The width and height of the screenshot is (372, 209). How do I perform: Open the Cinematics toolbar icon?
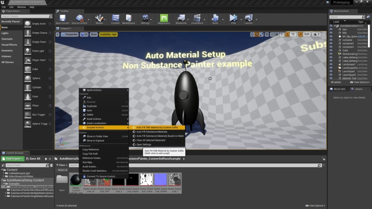tap(197, 17)
